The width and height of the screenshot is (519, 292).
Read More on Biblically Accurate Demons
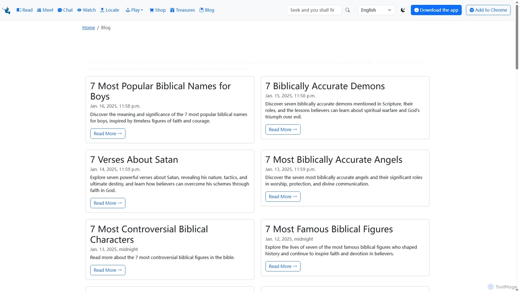[x=283, y=129]
